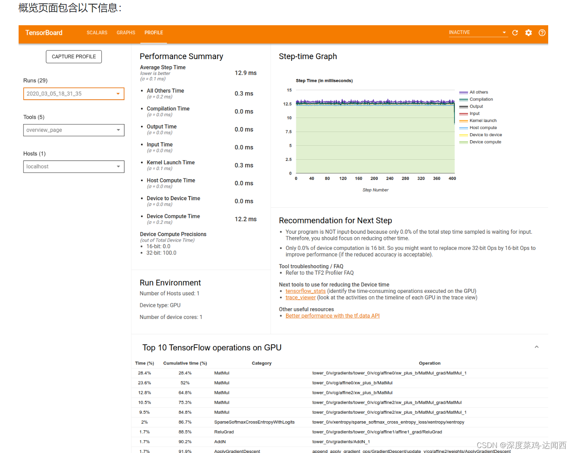Open the INACTIVE plugin dropdown
The image size is (573, 453).
[478, 32]
